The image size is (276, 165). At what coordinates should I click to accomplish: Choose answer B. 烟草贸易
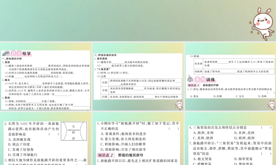pyautogui.click(x=243, y=159)
